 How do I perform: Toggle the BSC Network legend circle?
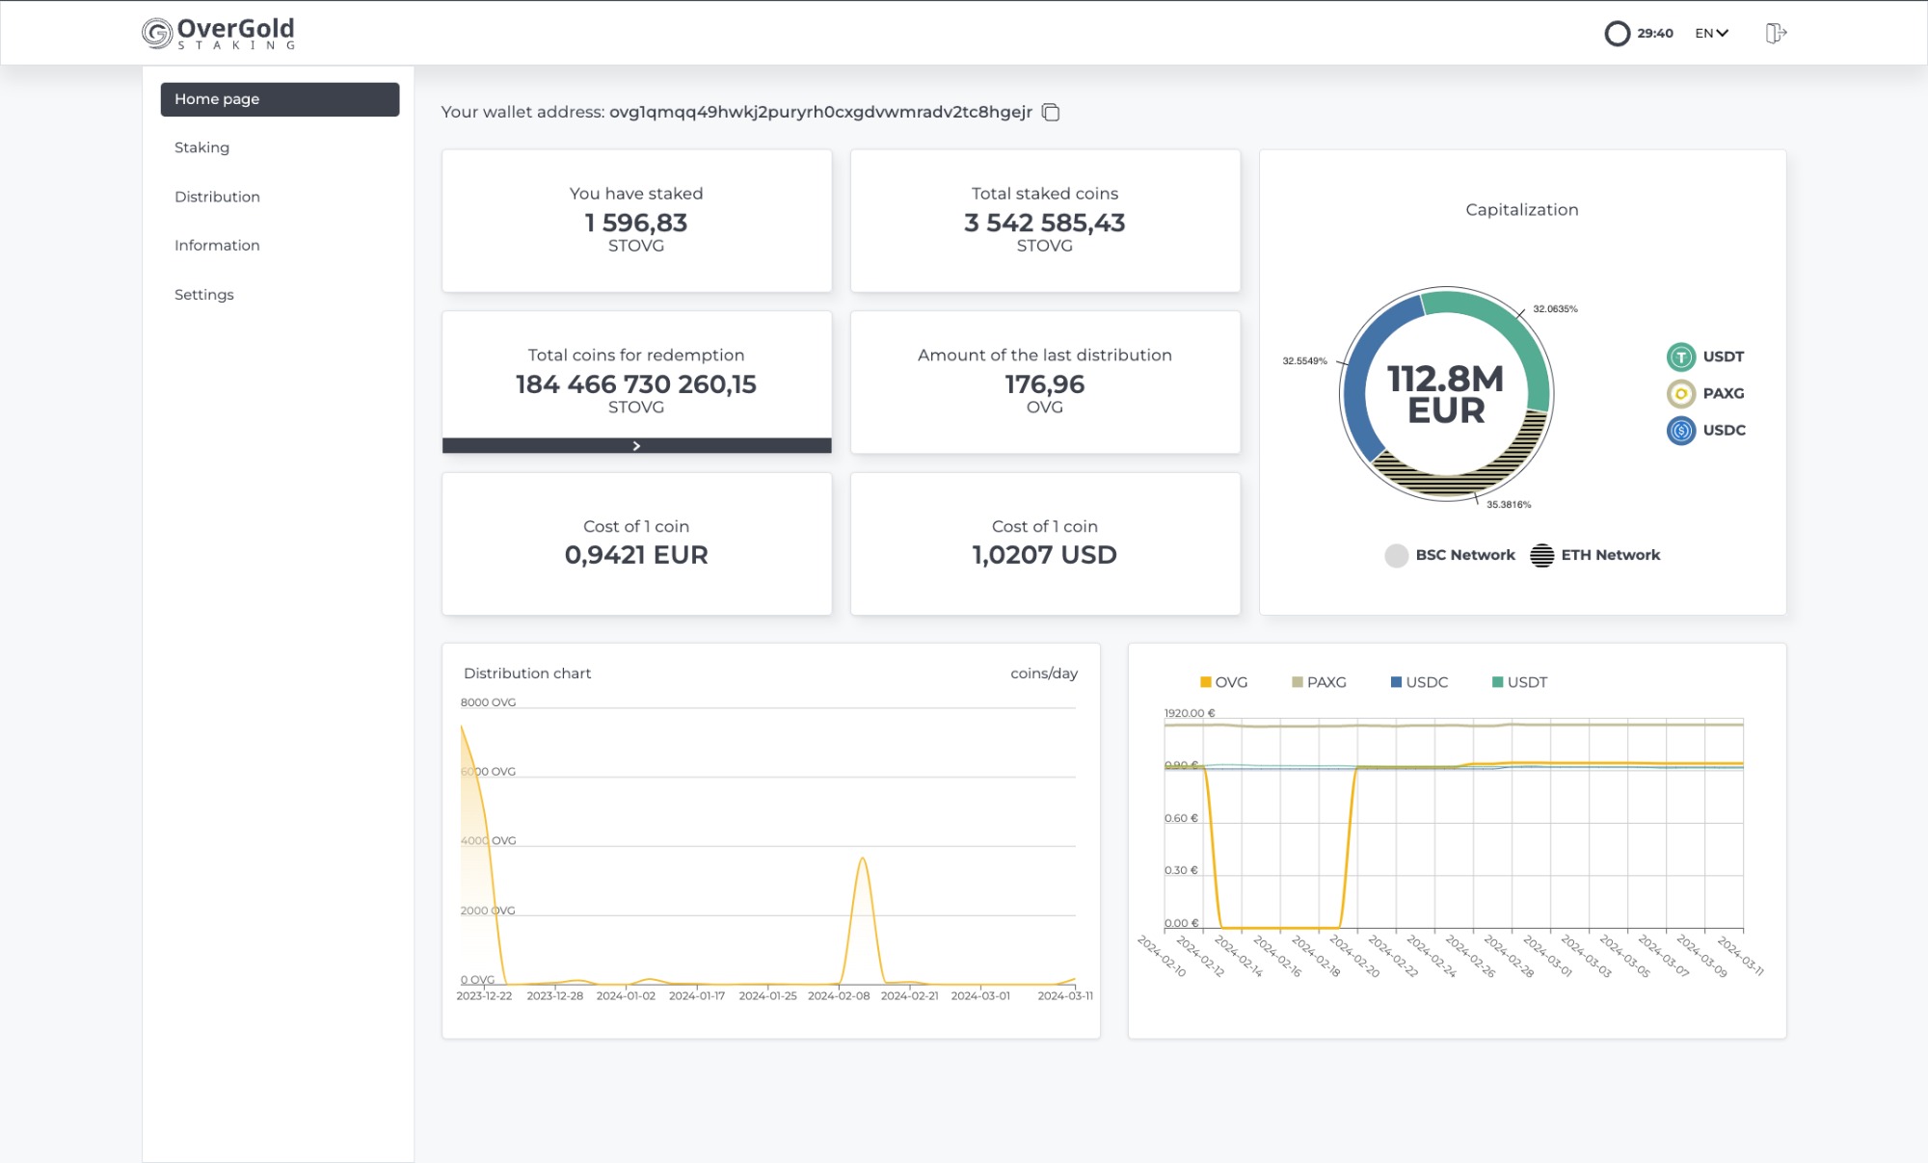(x=1396, y=555)
